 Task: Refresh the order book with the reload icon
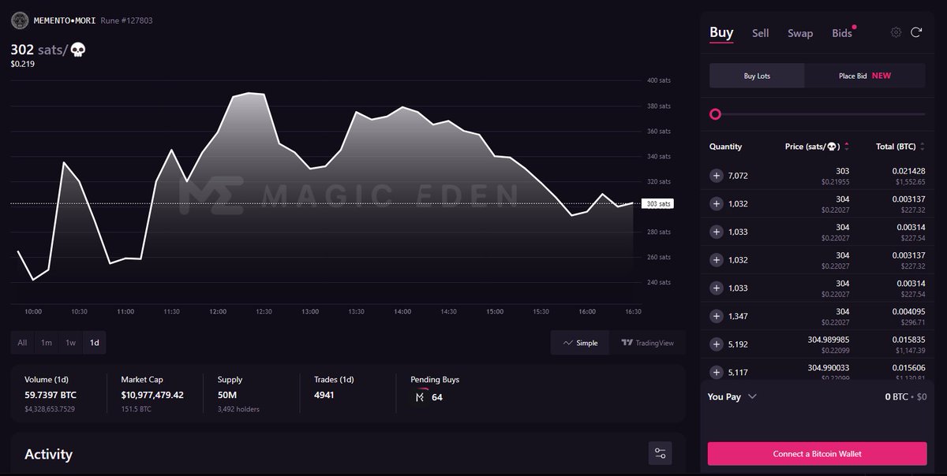coord(916,32)
